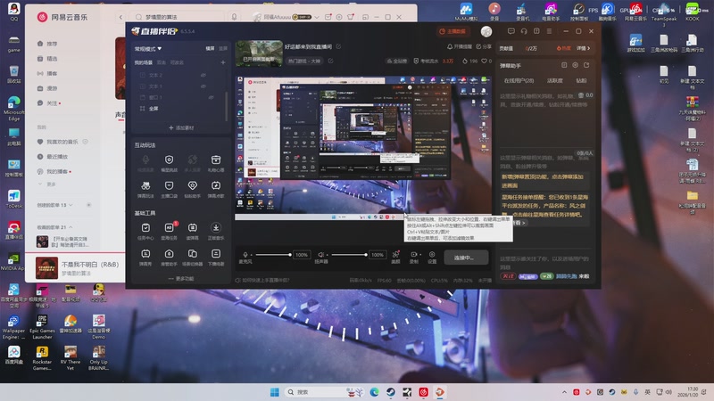714x401 pixels.
Task: Switch to 在线用户(28) tab
Action: pyautogui.click(x=519, y=80)
